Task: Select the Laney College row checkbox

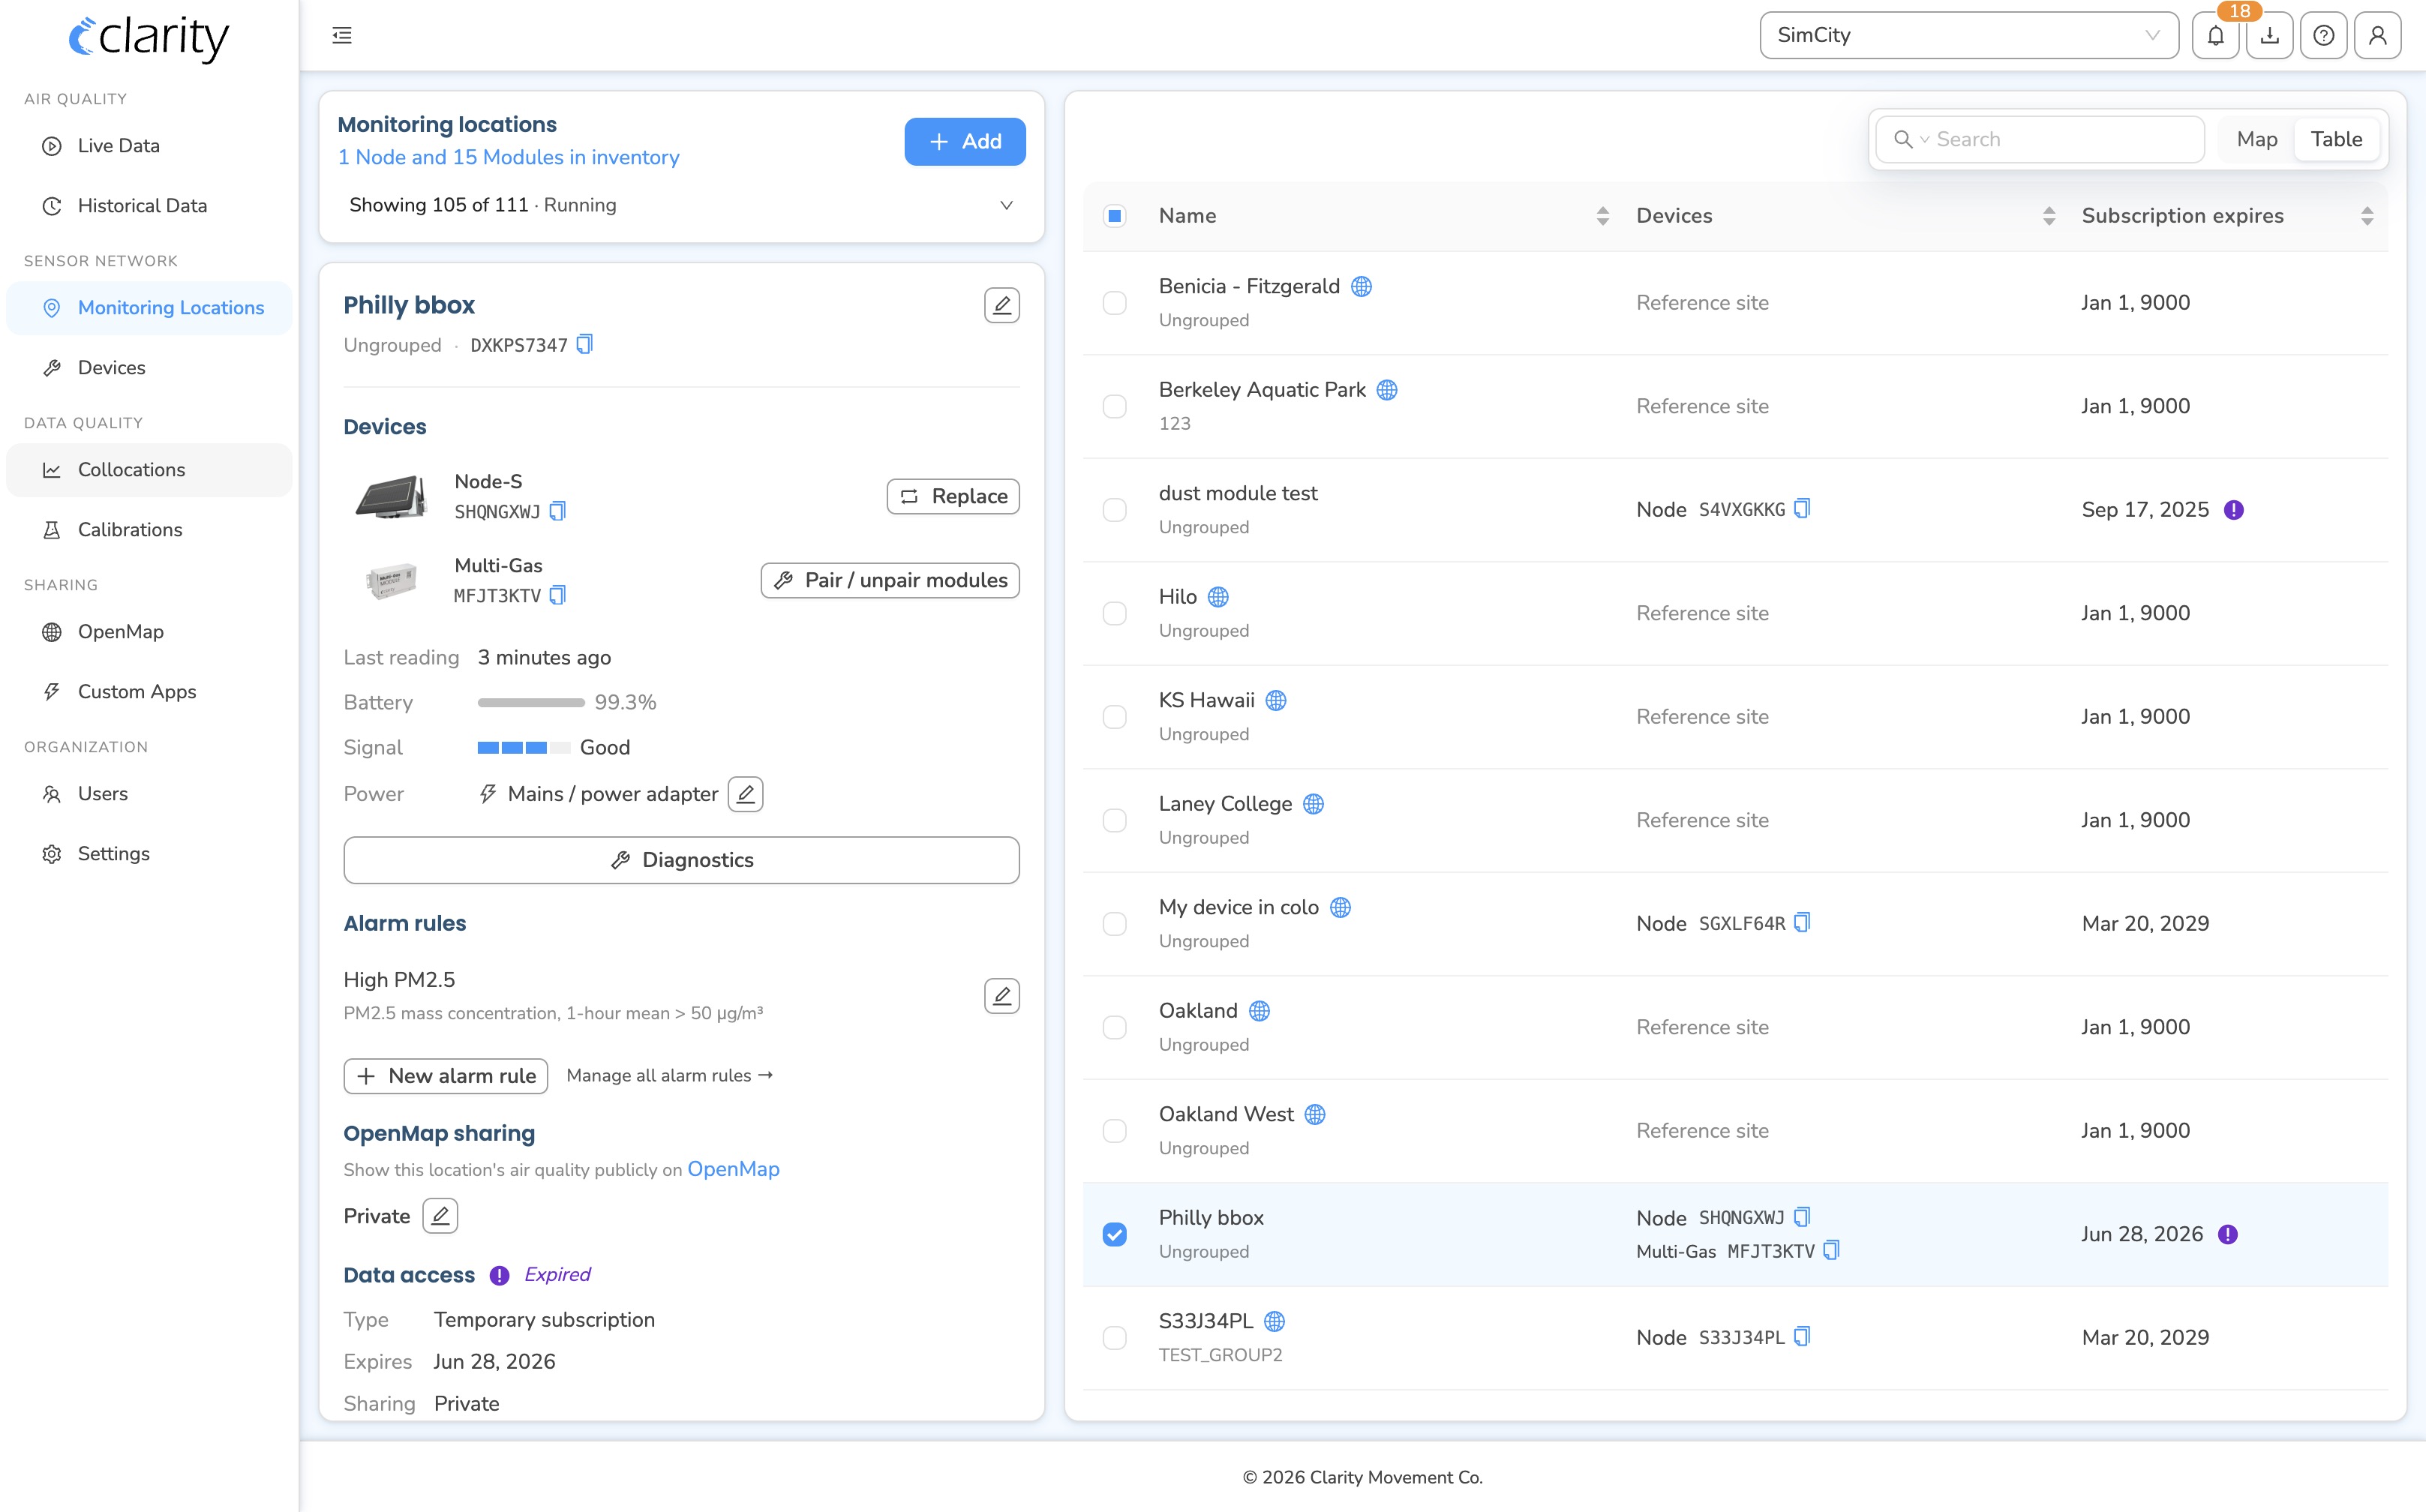Action: click(x=1115, y=820)
